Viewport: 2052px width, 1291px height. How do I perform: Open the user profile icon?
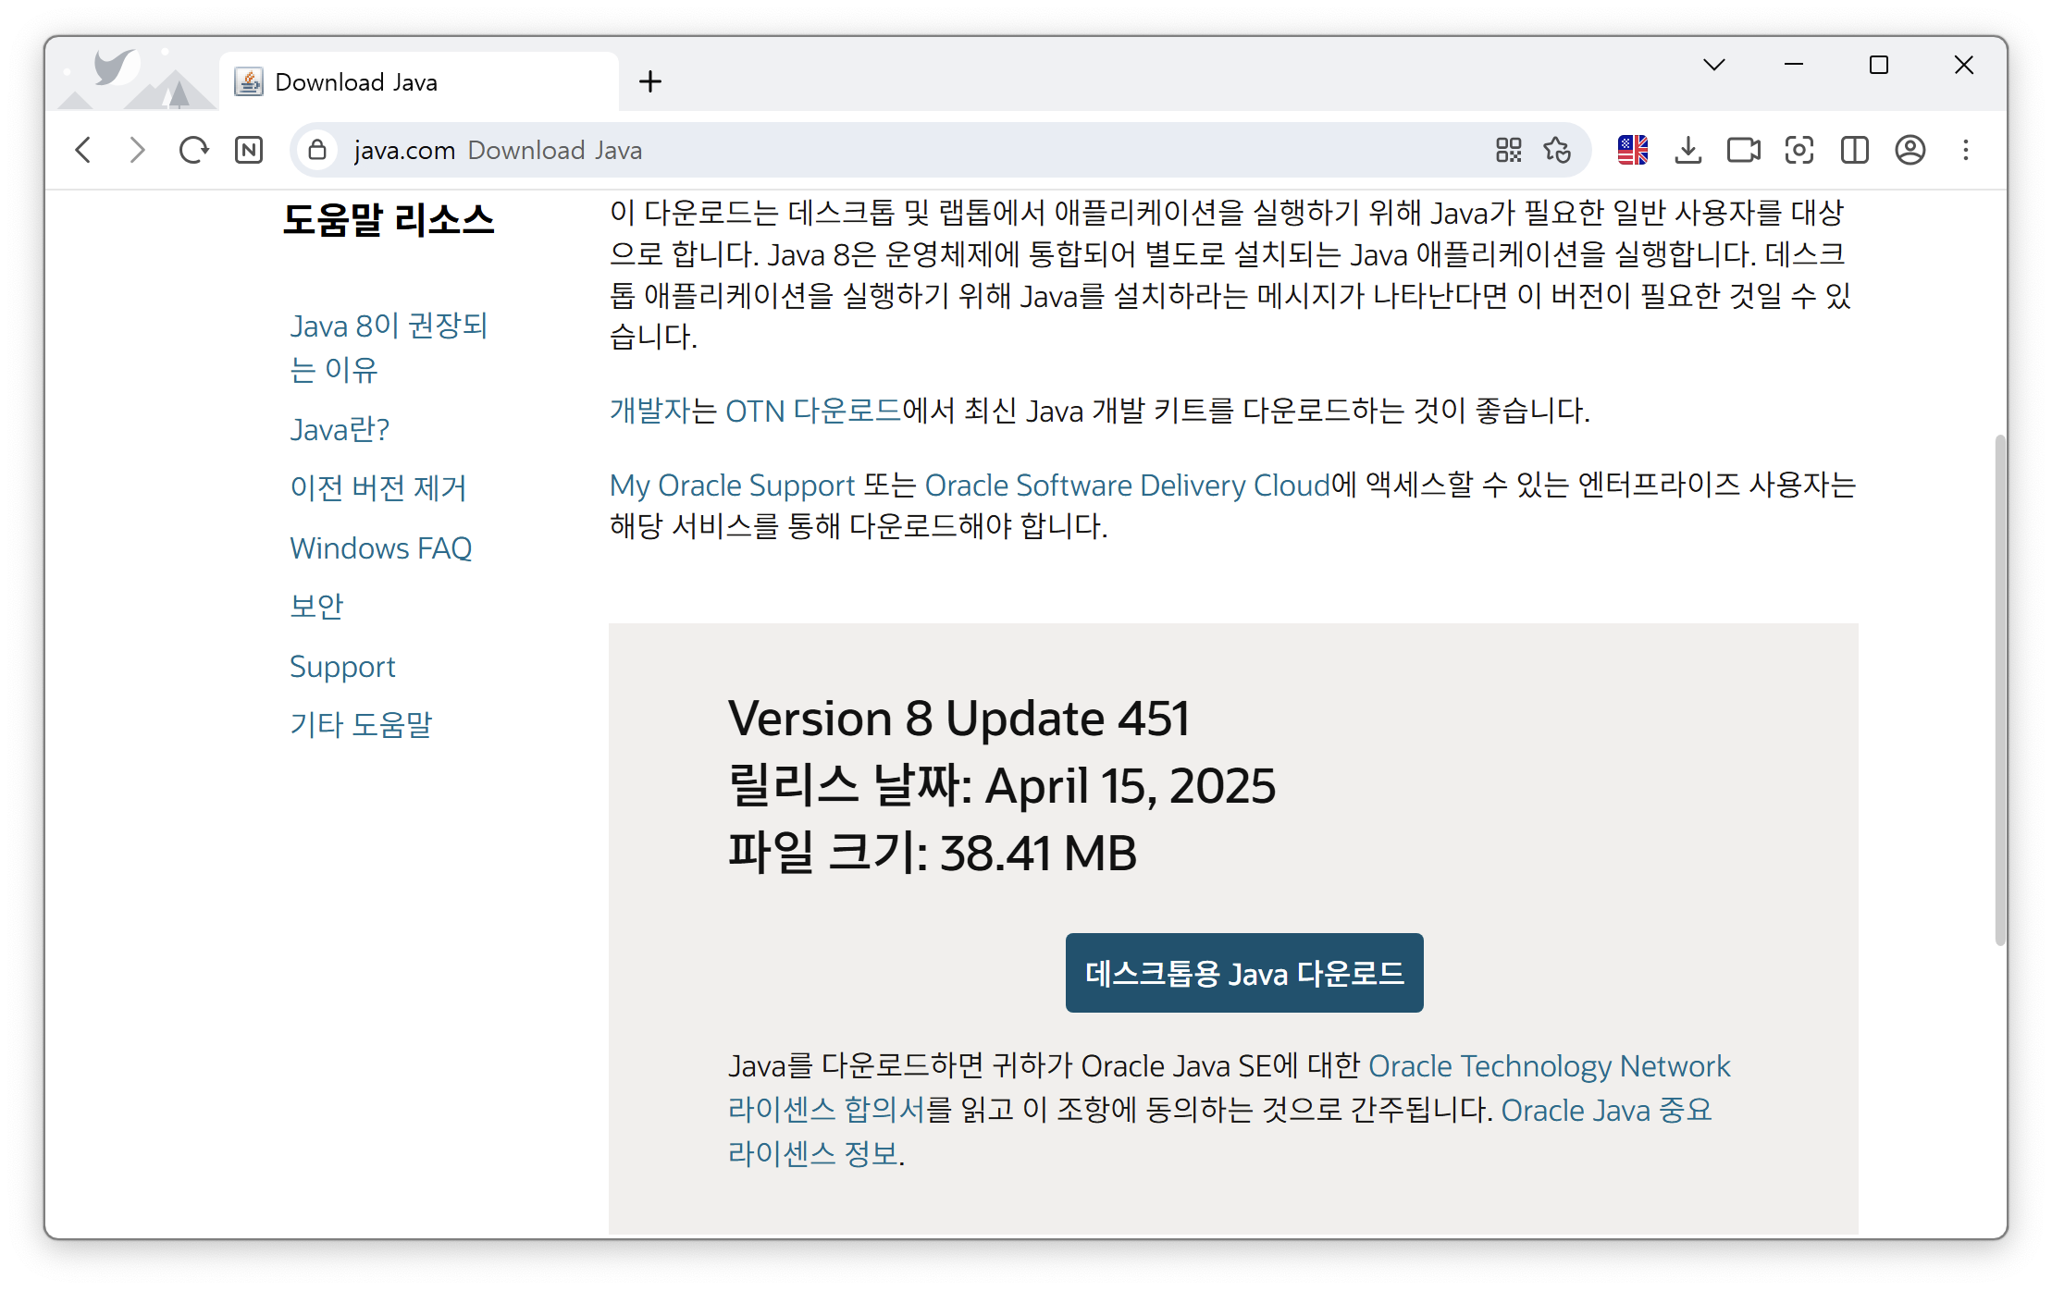click(1910, 150)
